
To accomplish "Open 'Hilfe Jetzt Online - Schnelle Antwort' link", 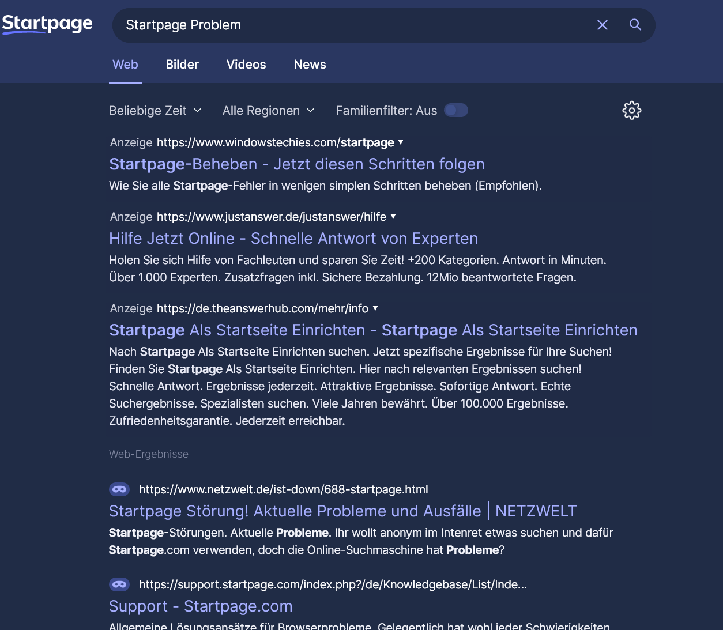I will point(293,239).
